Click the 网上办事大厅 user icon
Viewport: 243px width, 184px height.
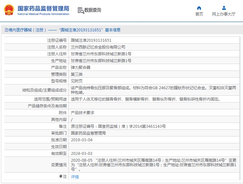[x=224, y=8]
